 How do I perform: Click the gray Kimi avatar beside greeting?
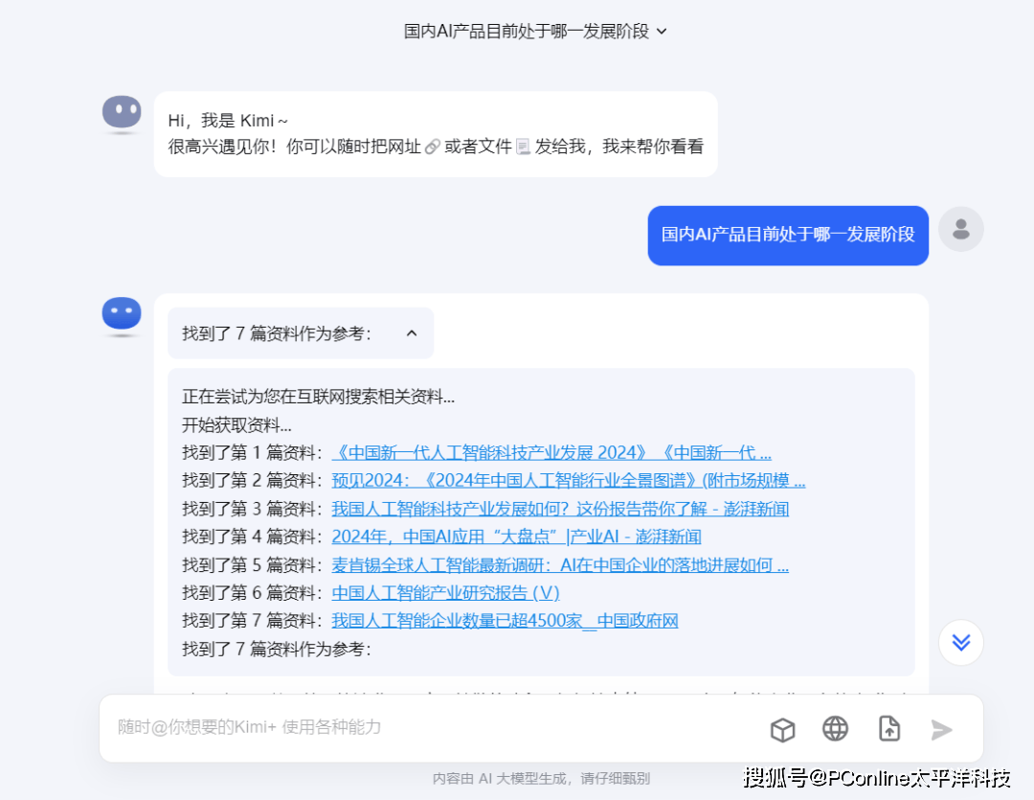(x=122, y=113)
